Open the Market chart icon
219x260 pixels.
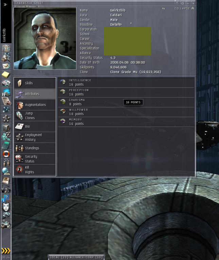click(x=6, y=92)
